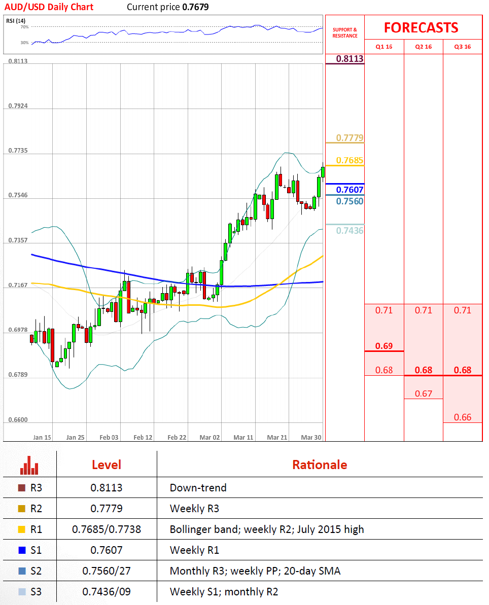
Task: Click the 0.66 Q3 16 low forecast
Action: click(463, 417)
